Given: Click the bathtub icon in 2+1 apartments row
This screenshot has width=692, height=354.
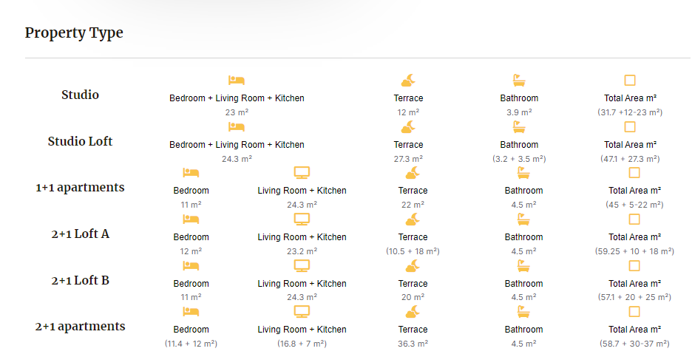Looking at the screenshot, I should (523, 312).
